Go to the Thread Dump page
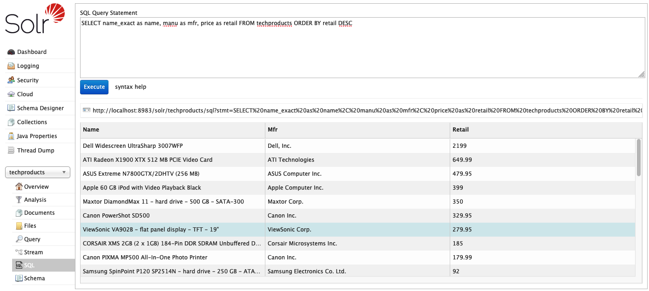Image resolution: width=649 pixels, height=291 pixels. click(x=35, y=151)
